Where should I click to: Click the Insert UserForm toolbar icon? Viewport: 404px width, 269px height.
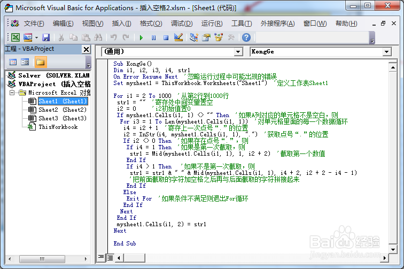(28, 37)
